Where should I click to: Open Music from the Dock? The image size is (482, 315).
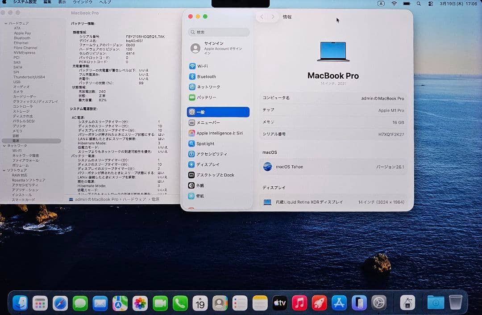[300, 303]
